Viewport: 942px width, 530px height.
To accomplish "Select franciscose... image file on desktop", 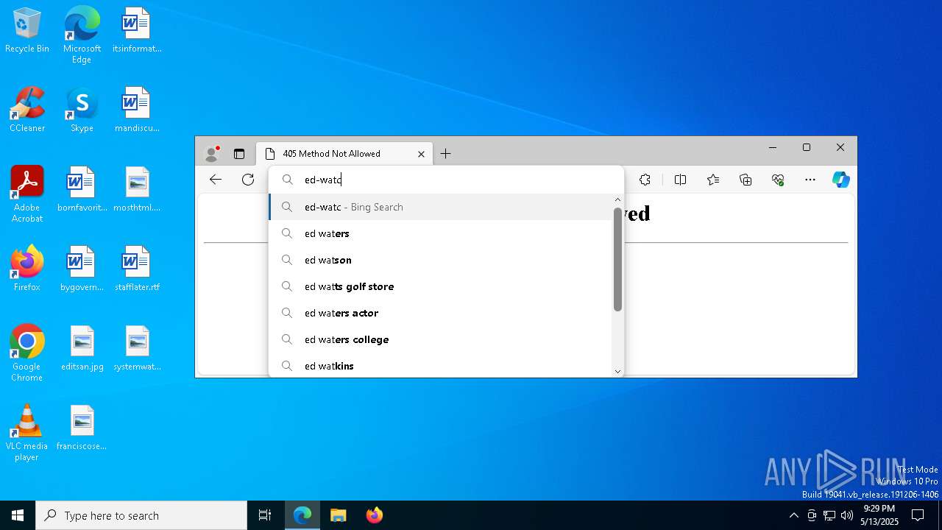I will click(82, 428).
